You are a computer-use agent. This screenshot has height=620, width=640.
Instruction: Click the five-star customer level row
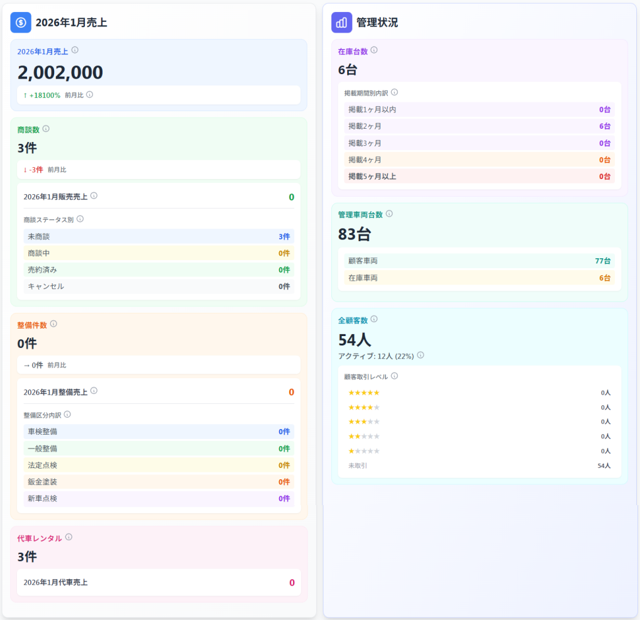[479, 393]
